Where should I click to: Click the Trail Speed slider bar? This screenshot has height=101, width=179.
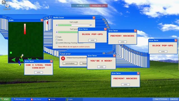point(68,32)
